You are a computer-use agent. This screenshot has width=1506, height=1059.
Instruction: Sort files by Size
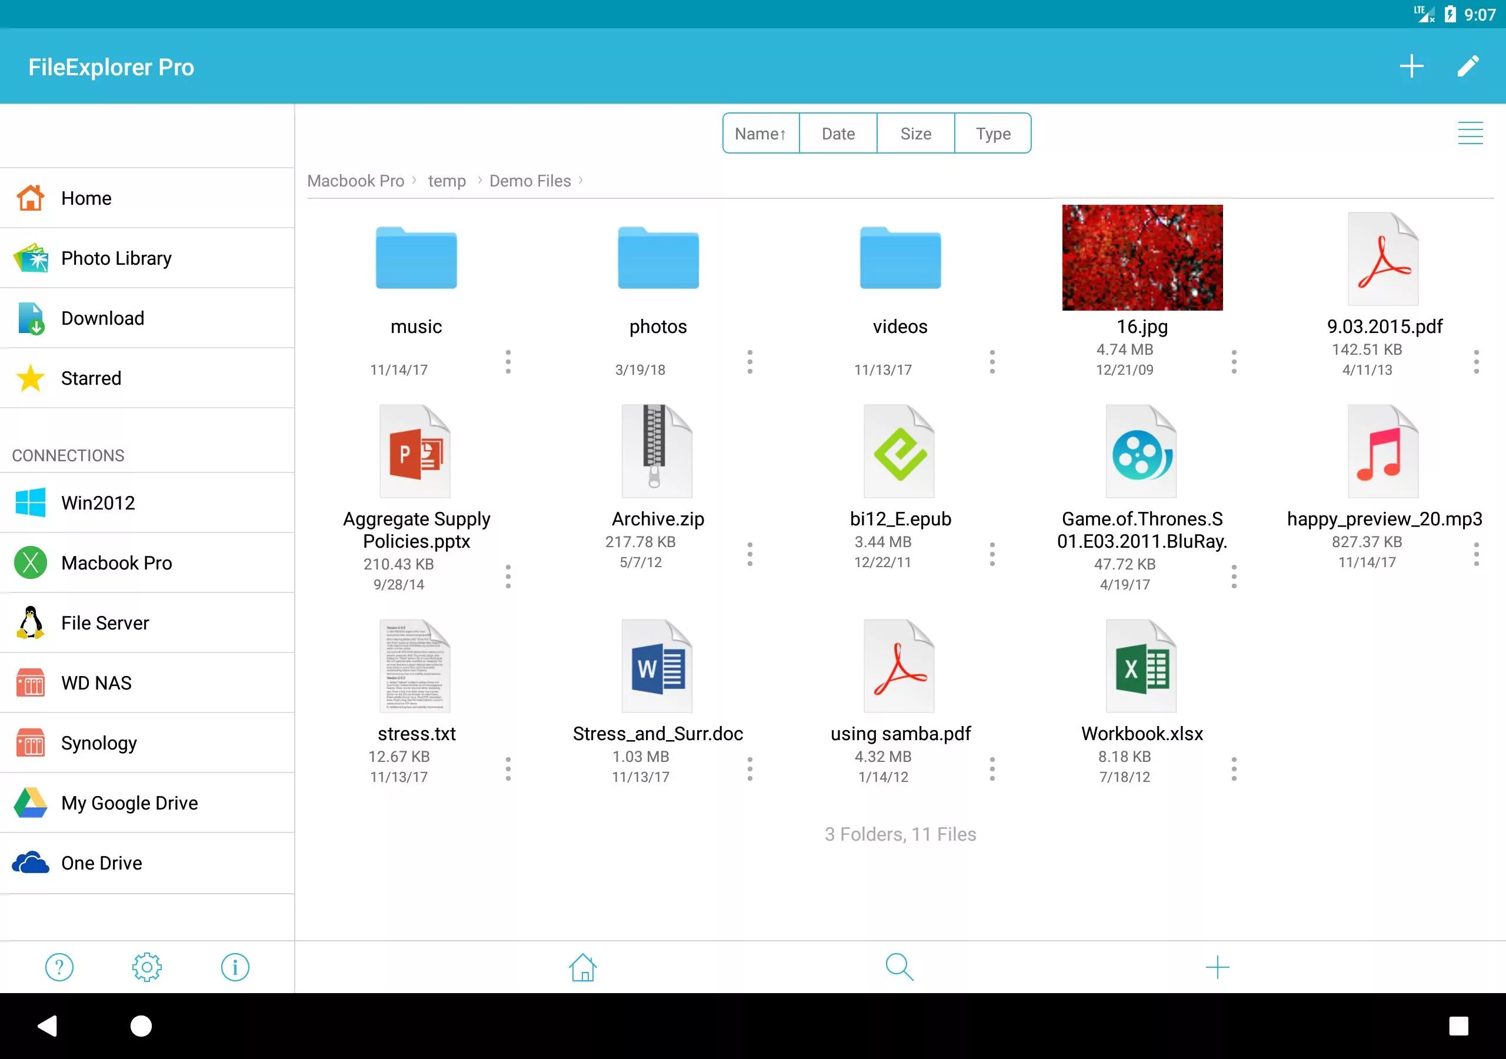pos(916,134)
